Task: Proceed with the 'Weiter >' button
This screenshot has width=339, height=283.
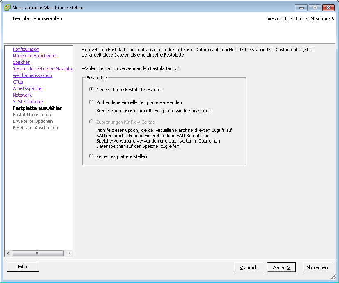Action: pyautogui.click(x=281, y=267)
